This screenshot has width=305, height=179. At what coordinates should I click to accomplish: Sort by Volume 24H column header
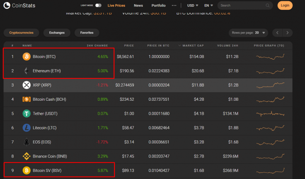(x=228, y=46)
